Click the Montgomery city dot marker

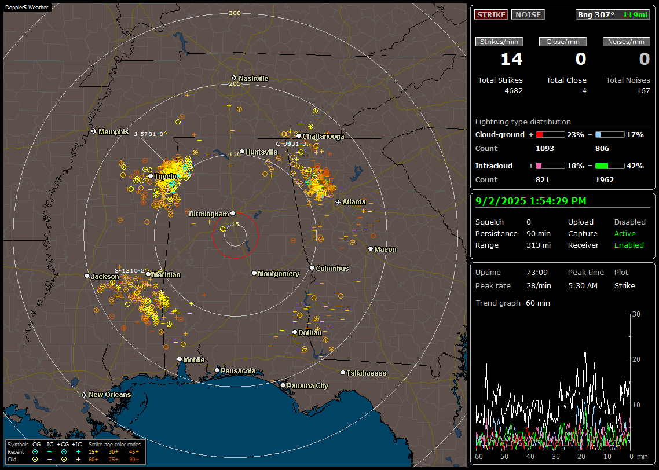pyautogui.click(x=254, y=273)
